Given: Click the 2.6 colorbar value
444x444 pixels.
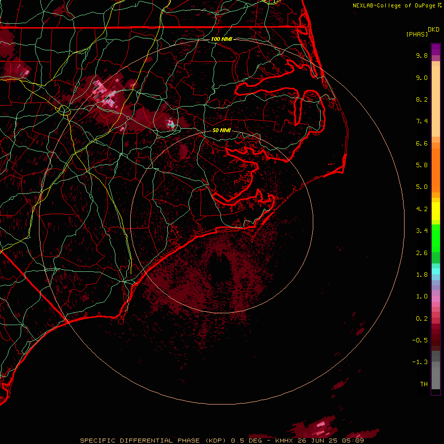Looking at the screenshot, I should click(x=422, y=253).
